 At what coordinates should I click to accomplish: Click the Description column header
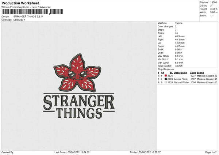[180, 73]
